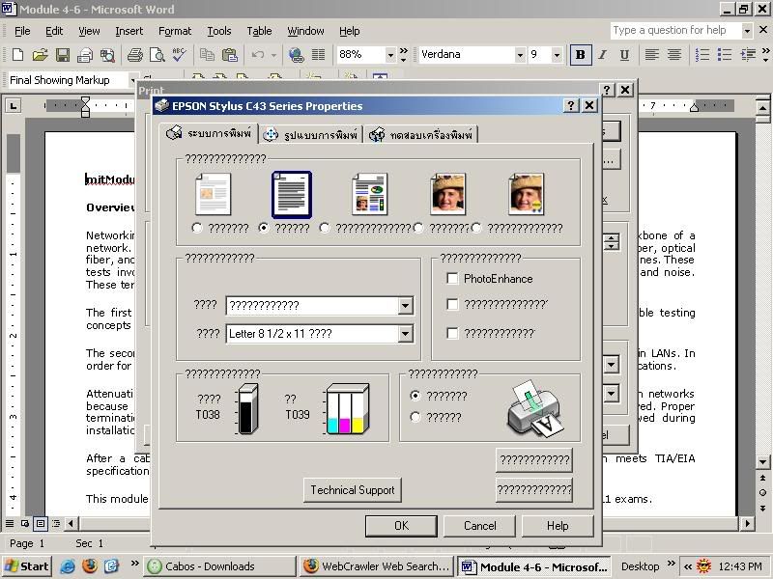
Task: Click the Undo arrow icon
Action: pos(257,55)
